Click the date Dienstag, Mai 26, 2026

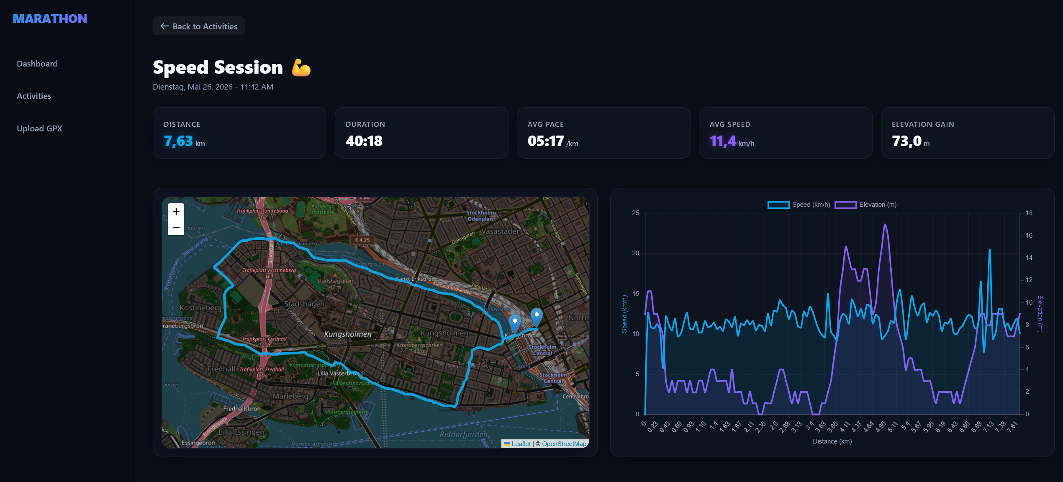pyautogui.click(x=193, y=87)
